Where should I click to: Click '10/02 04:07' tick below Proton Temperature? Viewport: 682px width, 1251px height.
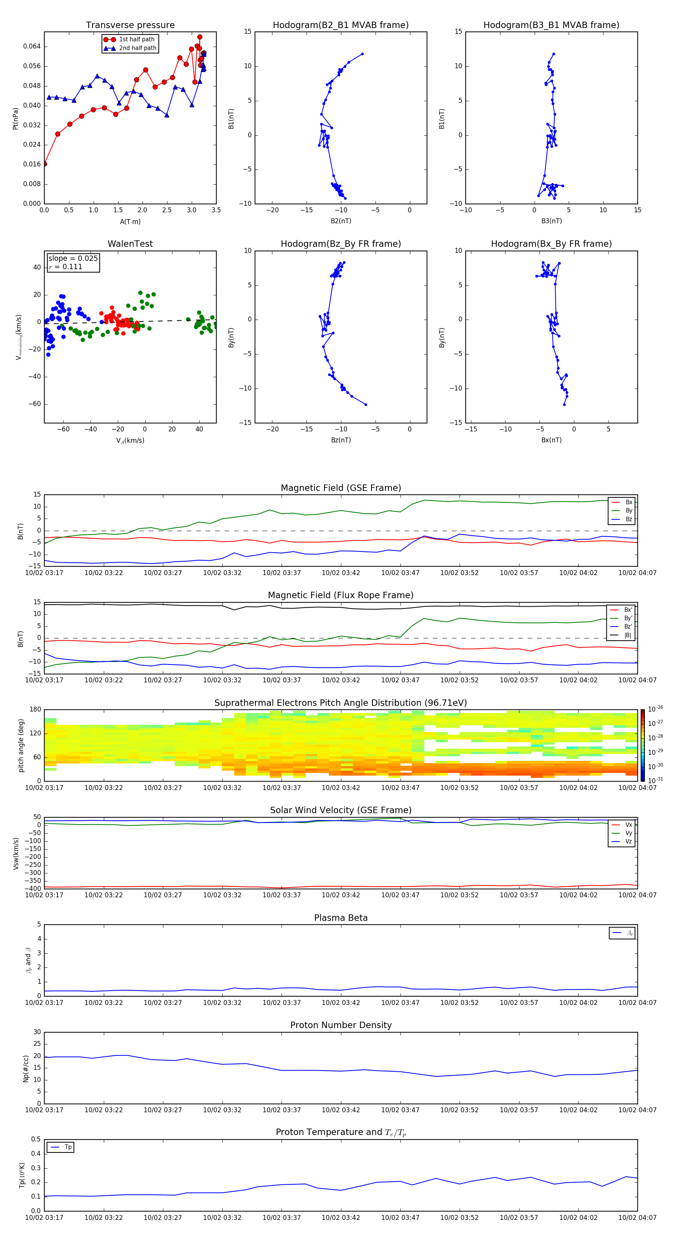(x=637, y=1218)
